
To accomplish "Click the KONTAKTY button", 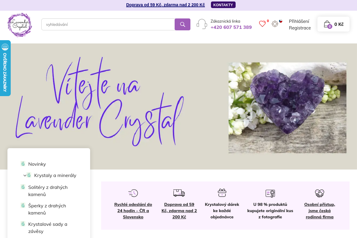I will [x=223, y=5].
